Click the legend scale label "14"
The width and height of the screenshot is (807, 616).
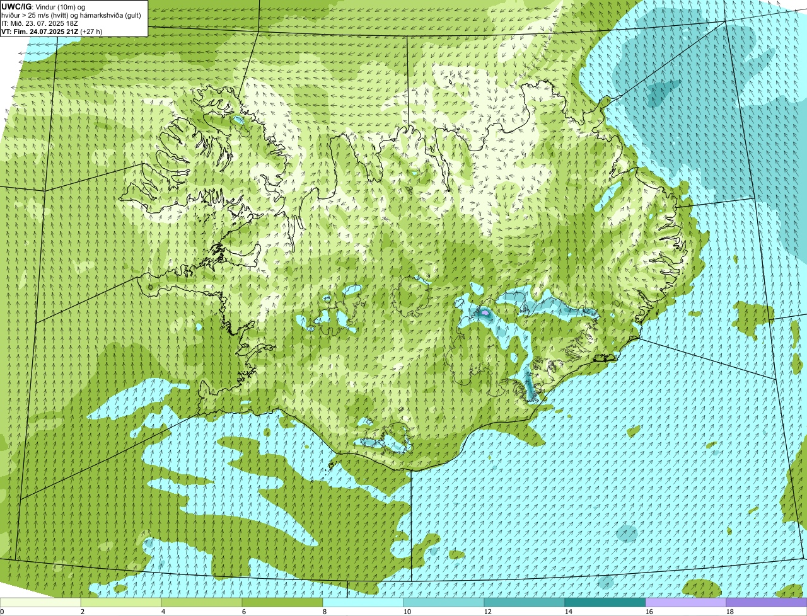569,612
